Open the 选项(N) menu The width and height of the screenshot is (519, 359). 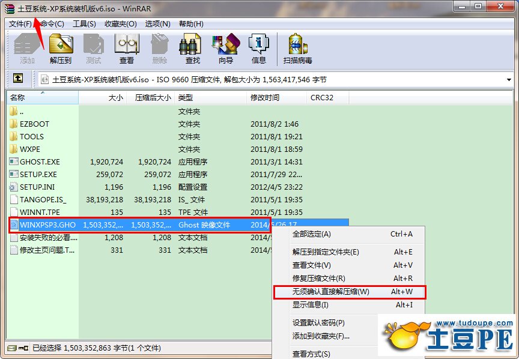point(157,24)
